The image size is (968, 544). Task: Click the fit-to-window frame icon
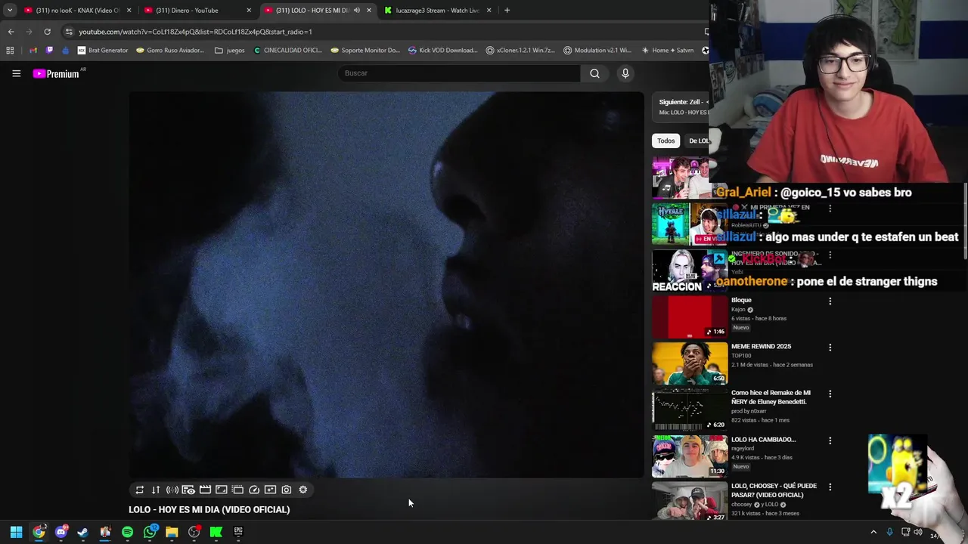click(x=222, y=490)
